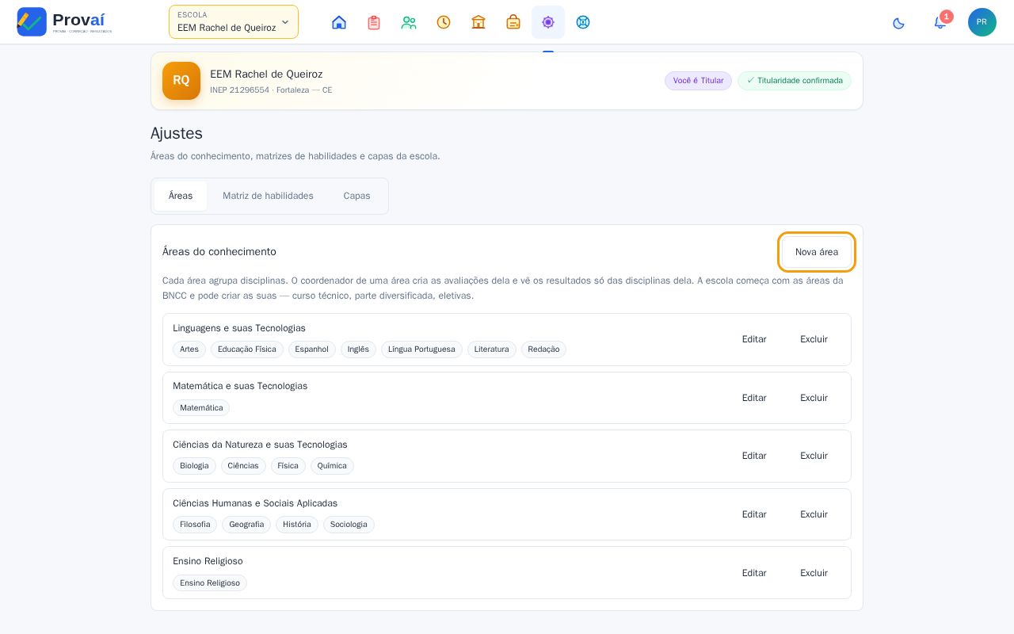Screen dimensions: 1014x634
Task: Toggle dark mode with the moon icon
Action: click(x=898, y=23)
